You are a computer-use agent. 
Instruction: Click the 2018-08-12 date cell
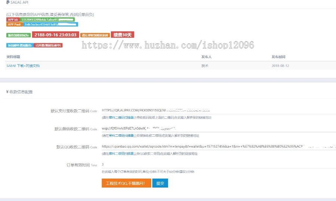coord(280,66)
